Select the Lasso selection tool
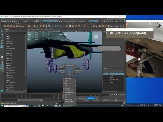 [x=2, y=34]
